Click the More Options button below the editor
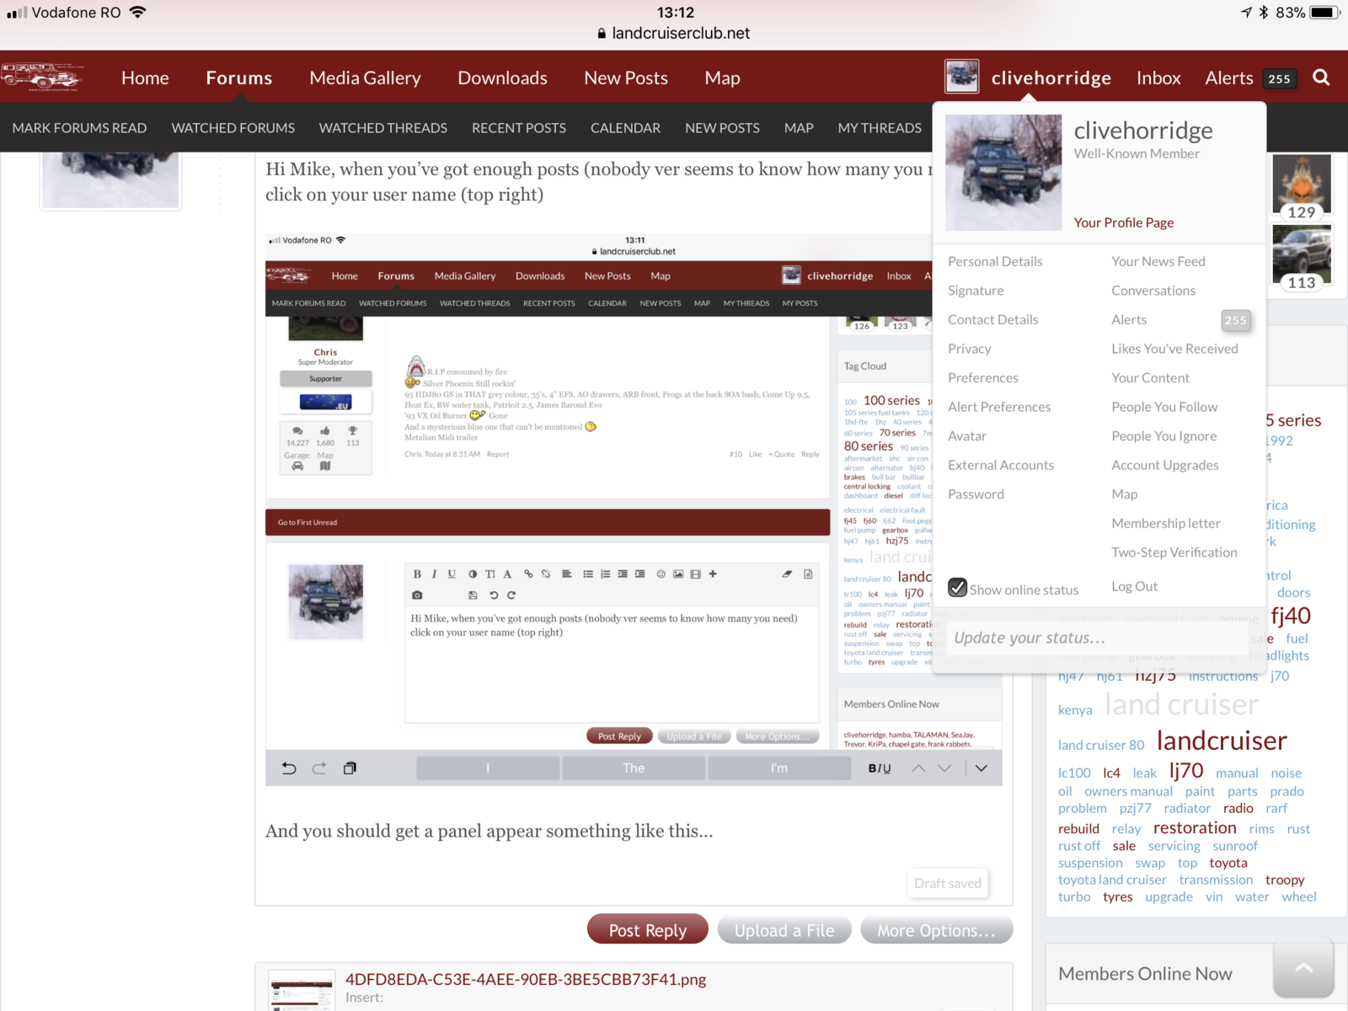 (936, 930)
